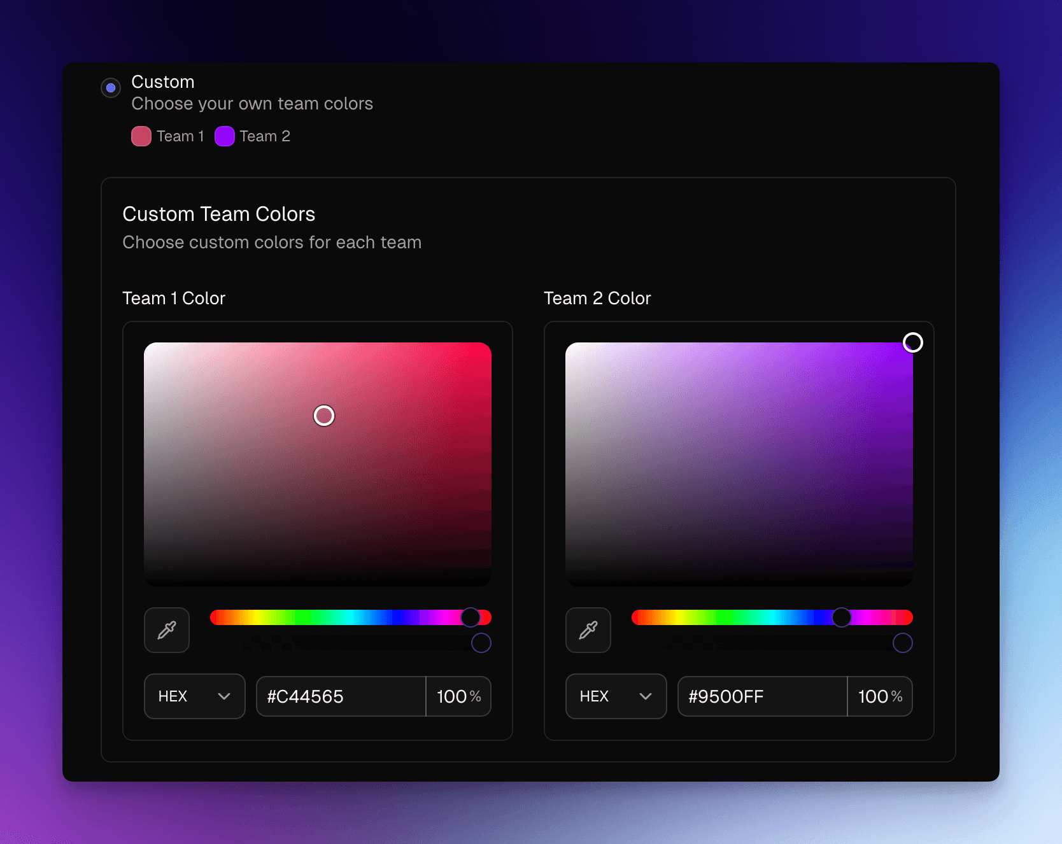Click the Team 2 purple color swatch icon
Viewport: 1062px width, 844px height.
(x=224, y=136)
